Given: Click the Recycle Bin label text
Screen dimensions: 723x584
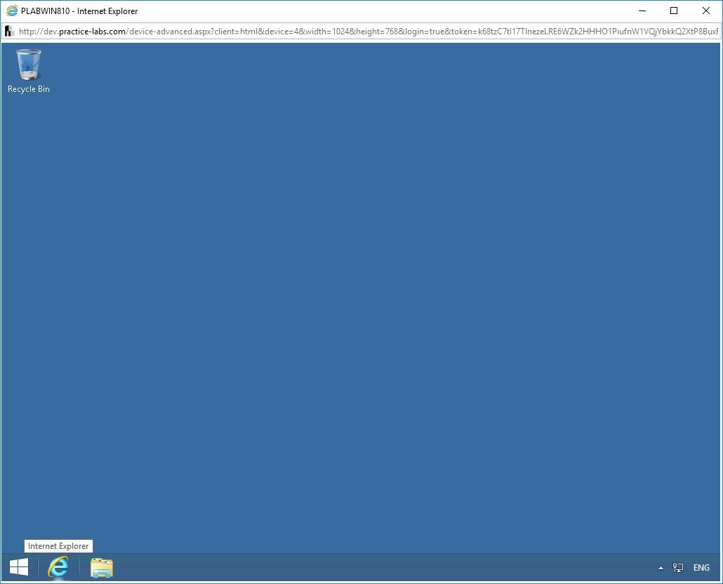Looking at the screenshot, I should [x=28, y=89].
